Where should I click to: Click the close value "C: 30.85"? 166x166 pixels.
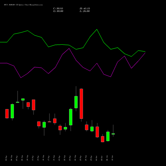[x=58, y=9]
